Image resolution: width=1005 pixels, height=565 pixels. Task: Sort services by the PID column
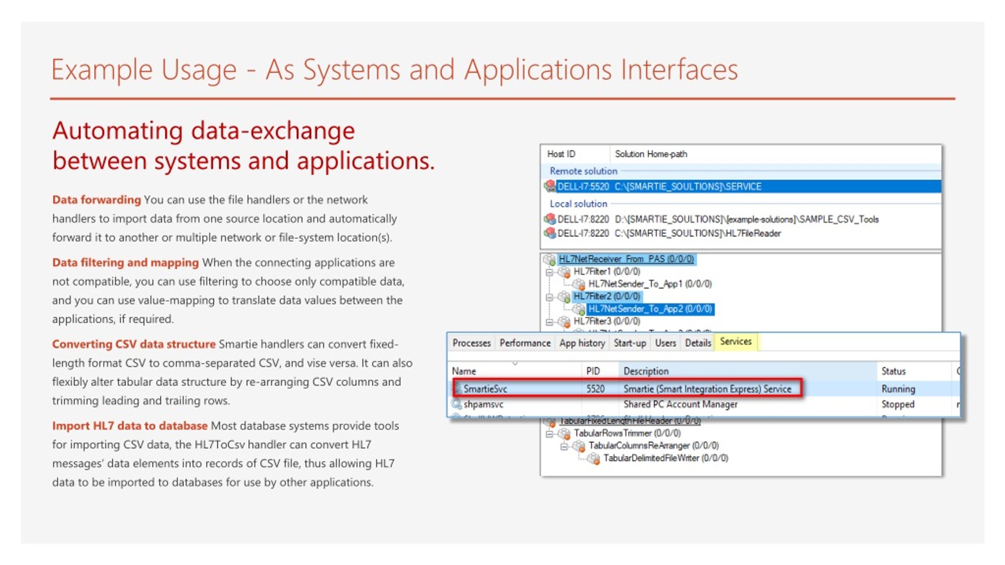(x=600, y=371)
